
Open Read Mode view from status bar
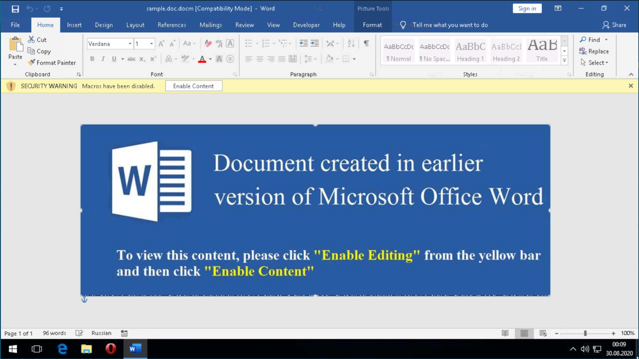click(505, 333)
